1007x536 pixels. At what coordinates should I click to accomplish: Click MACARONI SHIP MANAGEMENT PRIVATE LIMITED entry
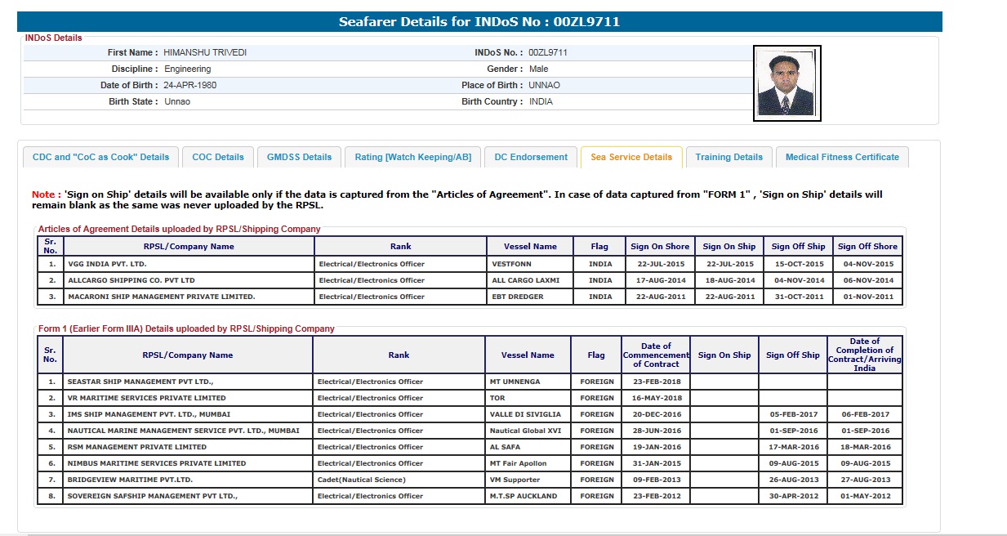[x=161, y=297]
